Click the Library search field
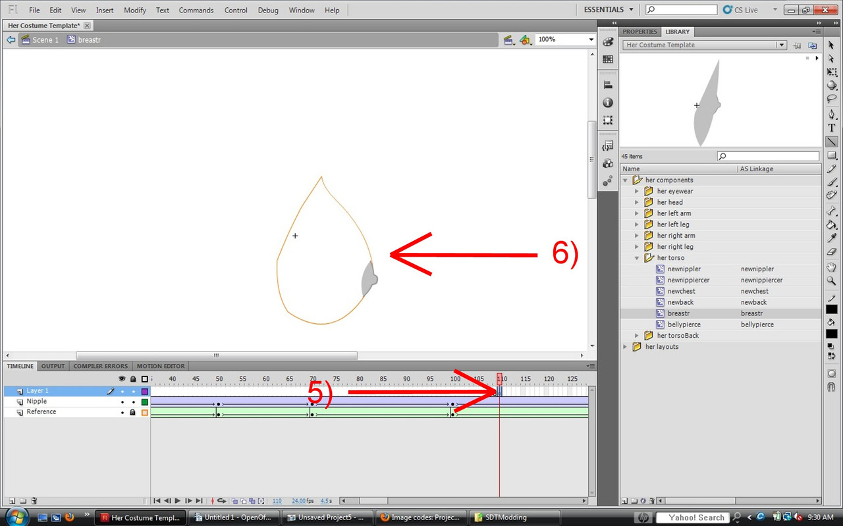843x526 pixels. pos(768,157)
